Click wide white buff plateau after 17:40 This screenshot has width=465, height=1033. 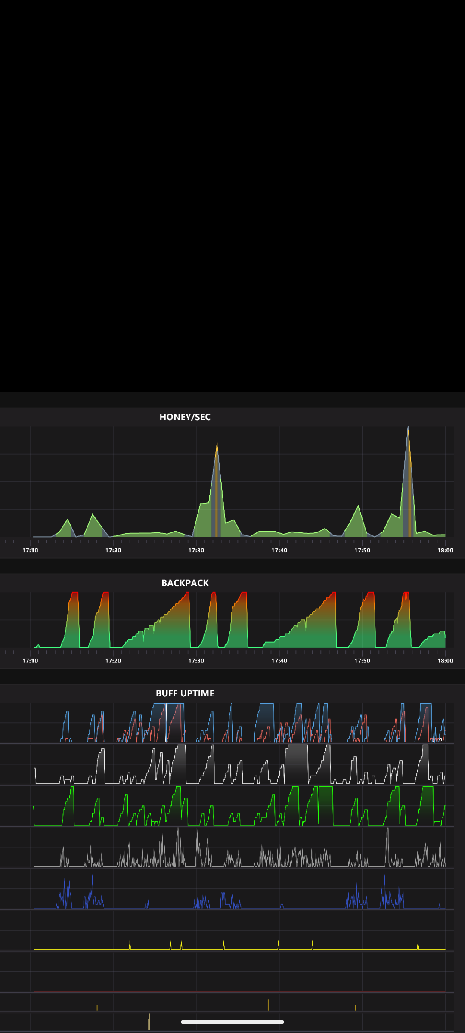pyautogui.click(x=297, y=762)
